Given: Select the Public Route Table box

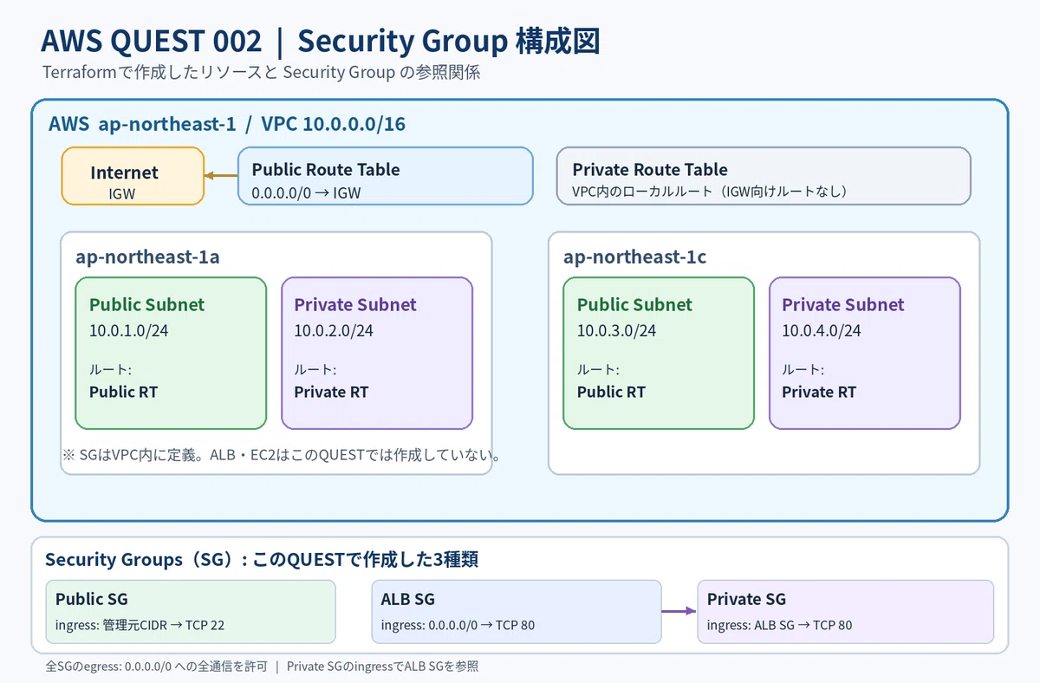Looking at the screenshot, I should coord(385,176).
